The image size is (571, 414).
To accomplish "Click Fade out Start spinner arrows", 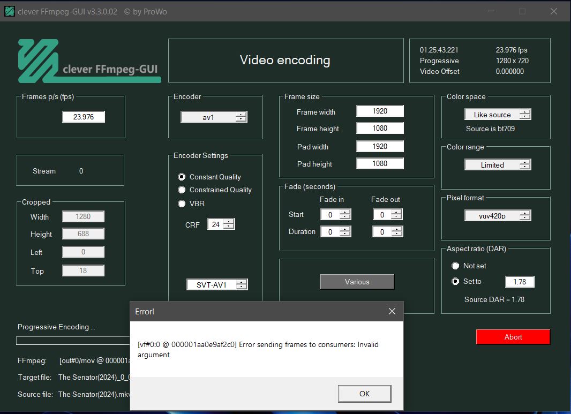I will click(396, 214).
